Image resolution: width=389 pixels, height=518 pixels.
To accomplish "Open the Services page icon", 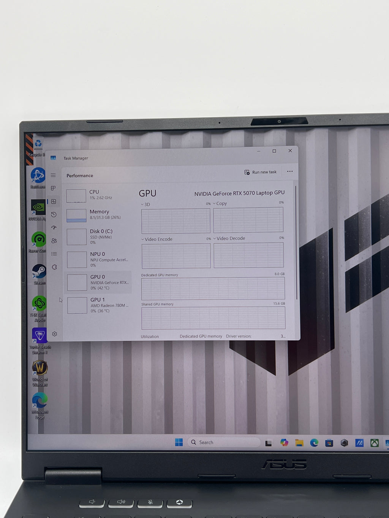I will (54, 267).
